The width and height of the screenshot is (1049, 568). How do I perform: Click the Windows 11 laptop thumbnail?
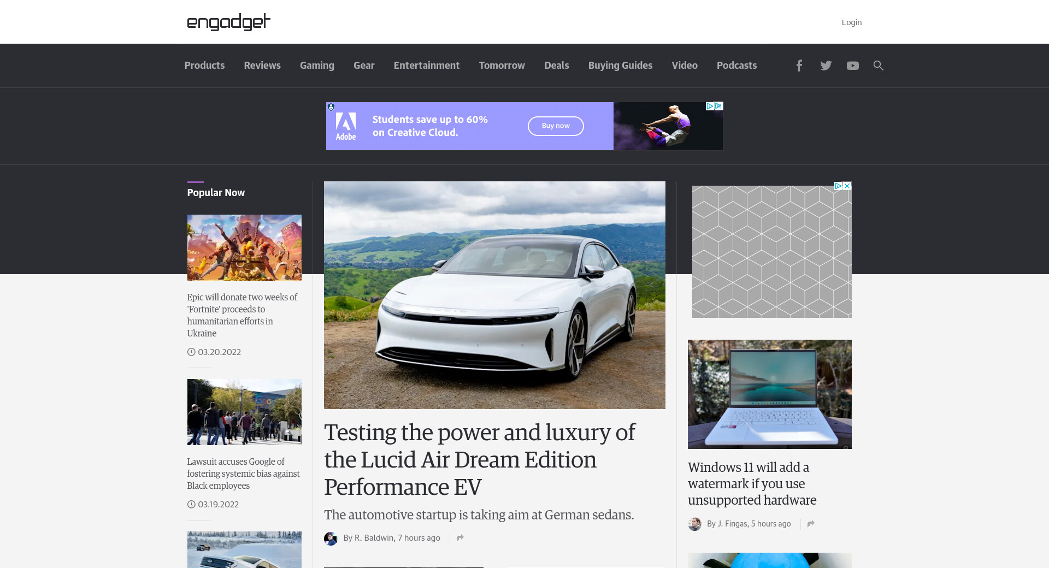point(769,394)
